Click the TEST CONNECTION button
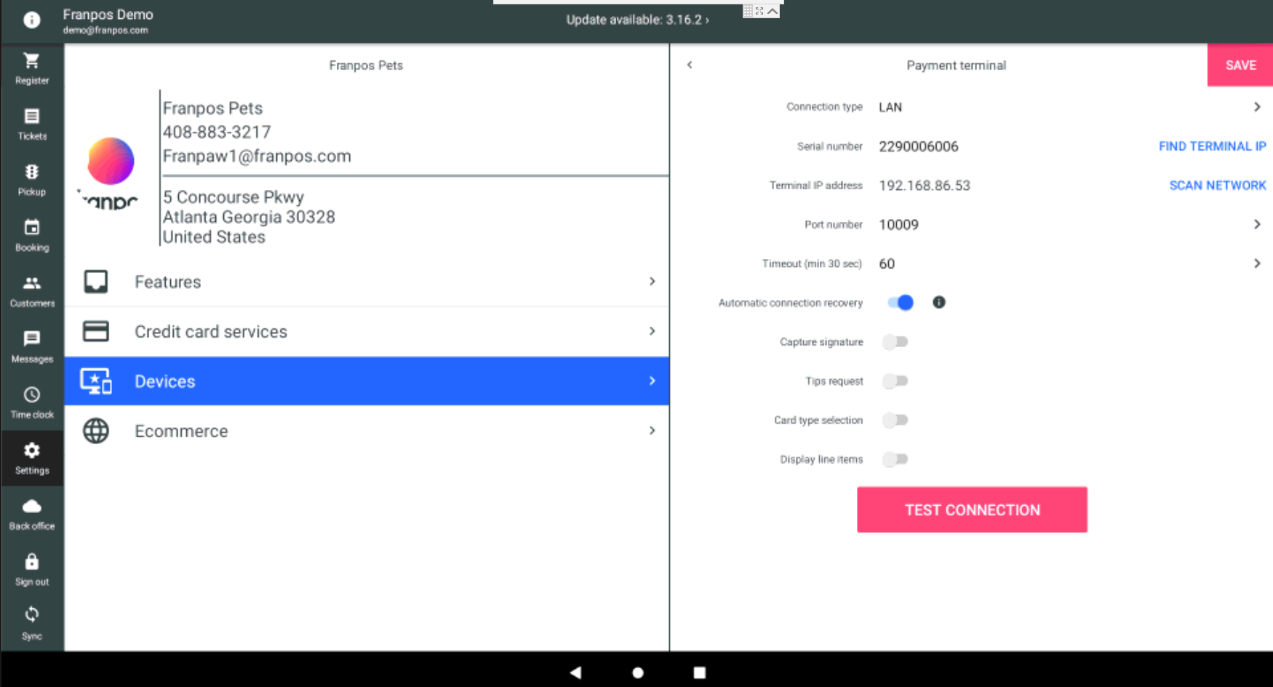Image resolution: width=1273 pixels, height=687 pixels. (972, 509)
